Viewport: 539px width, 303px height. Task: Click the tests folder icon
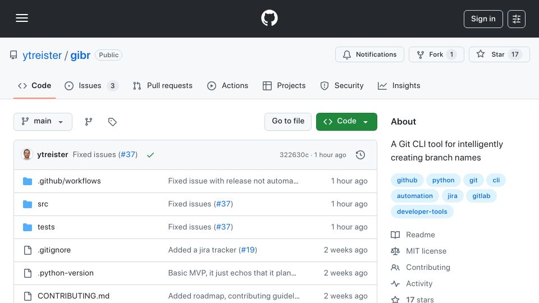tap(28, 227)
